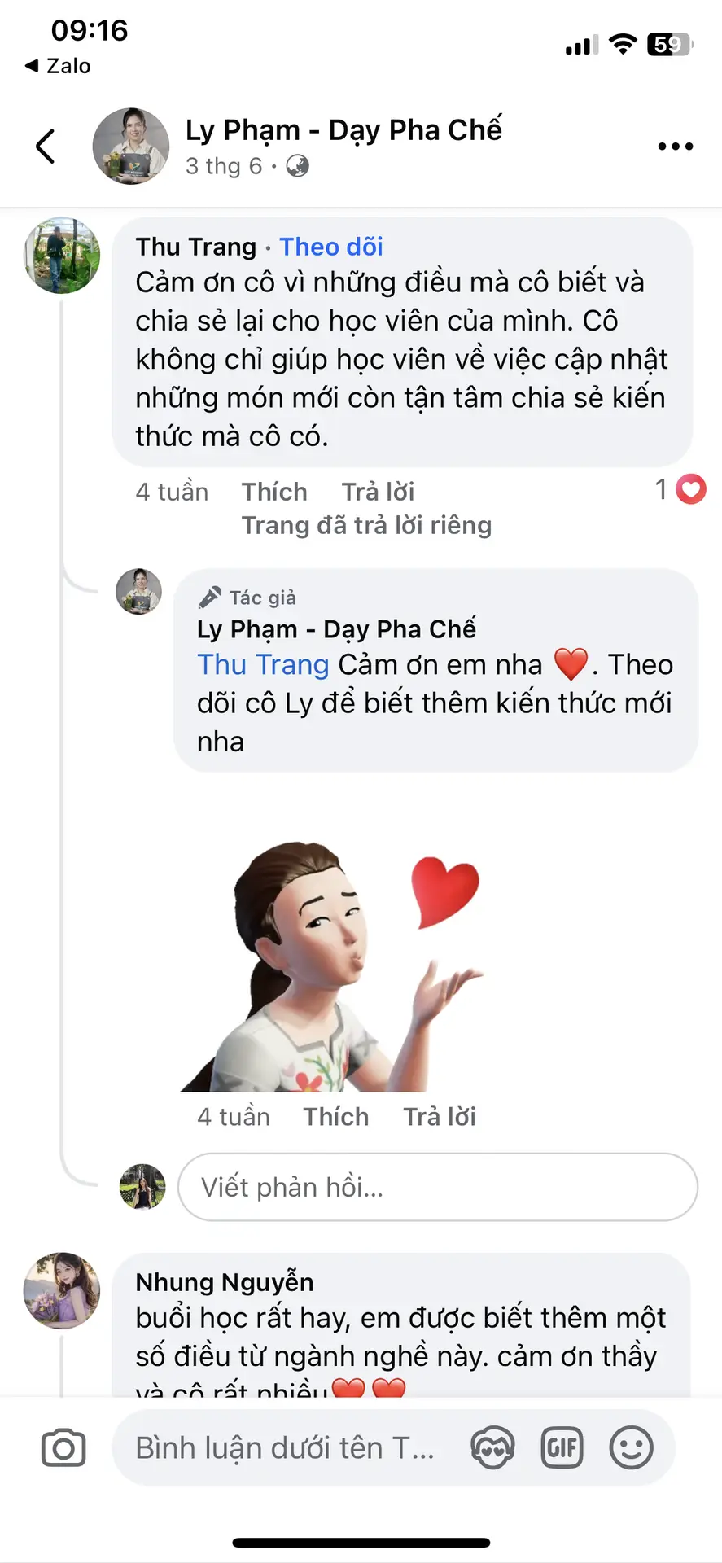This screenshot has width=722, height=1563.
Task: Tap the red heart reaction count
Action: click(681, 489)
